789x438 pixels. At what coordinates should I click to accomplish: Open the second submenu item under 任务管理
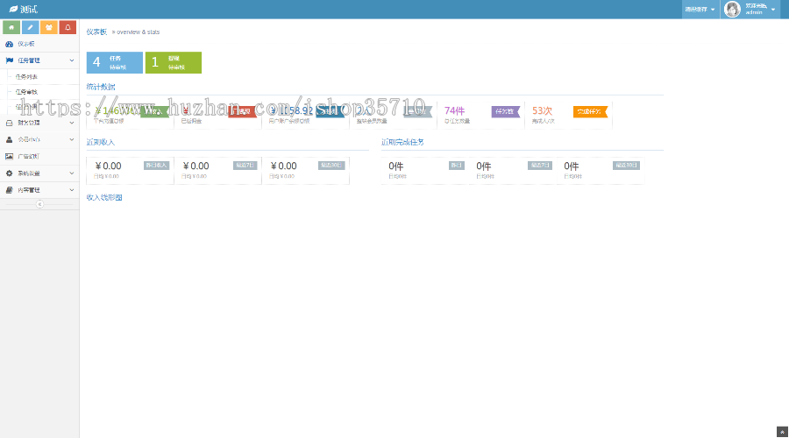(39, 92)
